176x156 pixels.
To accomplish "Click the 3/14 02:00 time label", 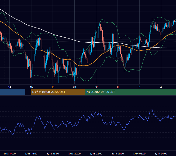I will point(140,153).
